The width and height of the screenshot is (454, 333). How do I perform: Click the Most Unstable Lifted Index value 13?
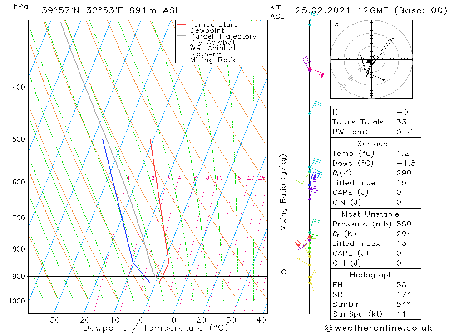coord(402,244)
